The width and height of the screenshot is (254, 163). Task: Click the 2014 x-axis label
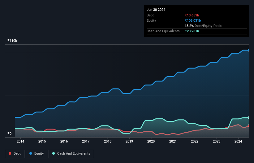20,141
